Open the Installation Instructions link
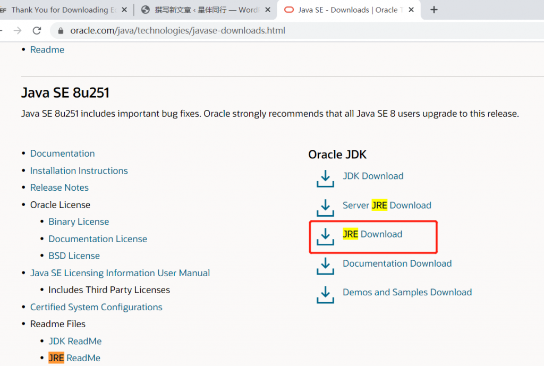544x366 pixels. coord(79,171)
